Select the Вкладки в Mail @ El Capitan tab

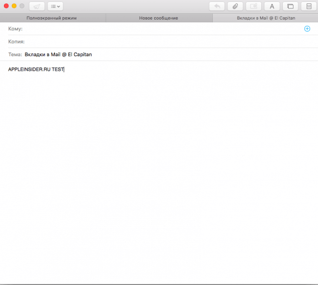266,18
